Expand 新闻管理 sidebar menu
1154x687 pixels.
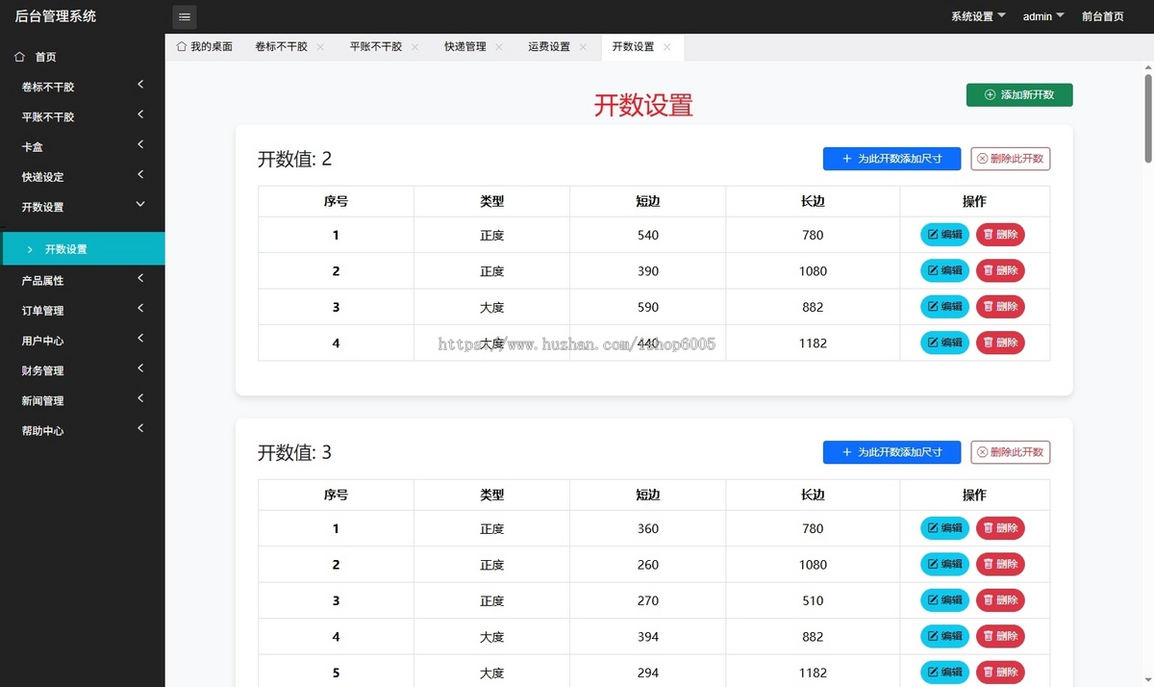83,400
